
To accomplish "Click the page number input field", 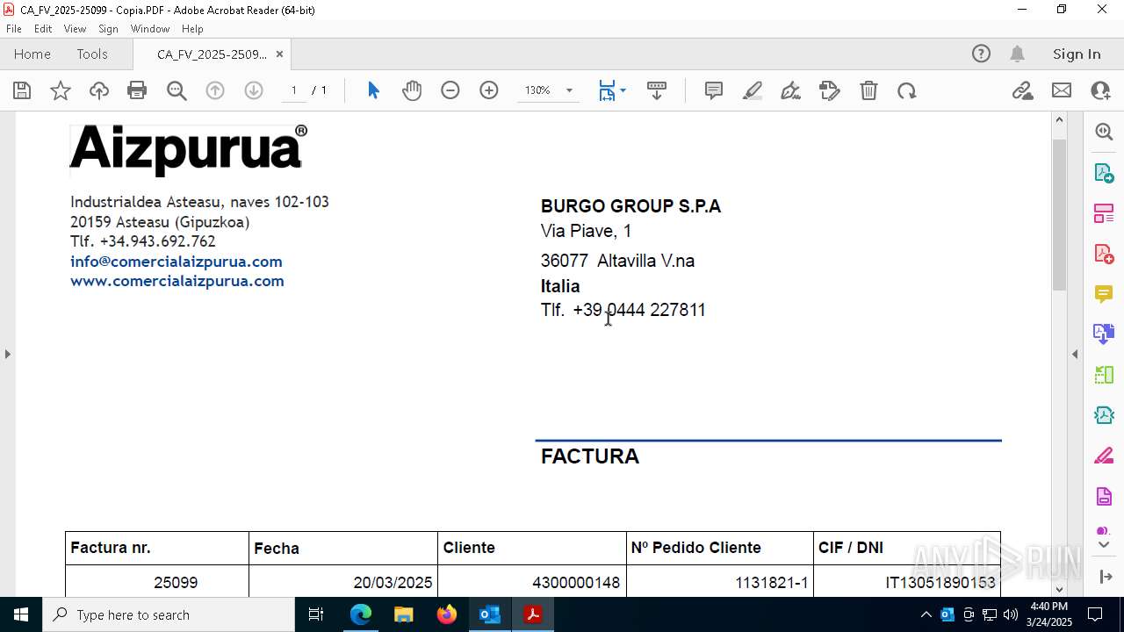I will click(x=293, y=90).
